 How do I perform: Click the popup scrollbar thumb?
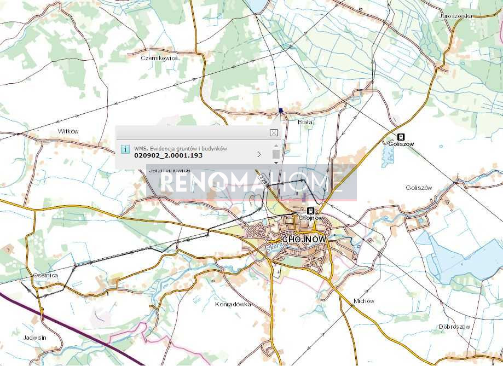pos(276,154)
